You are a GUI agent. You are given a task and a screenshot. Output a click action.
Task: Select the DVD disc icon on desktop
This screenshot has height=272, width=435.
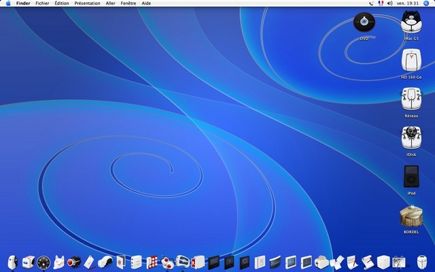pos(364,22)
